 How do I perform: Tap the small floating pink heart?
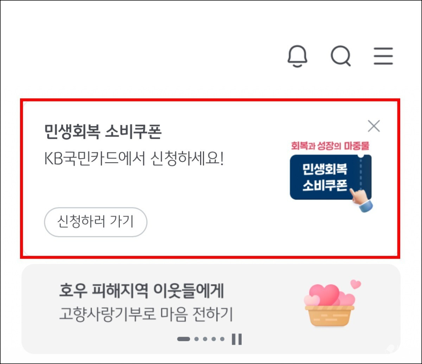coord(356,284)
